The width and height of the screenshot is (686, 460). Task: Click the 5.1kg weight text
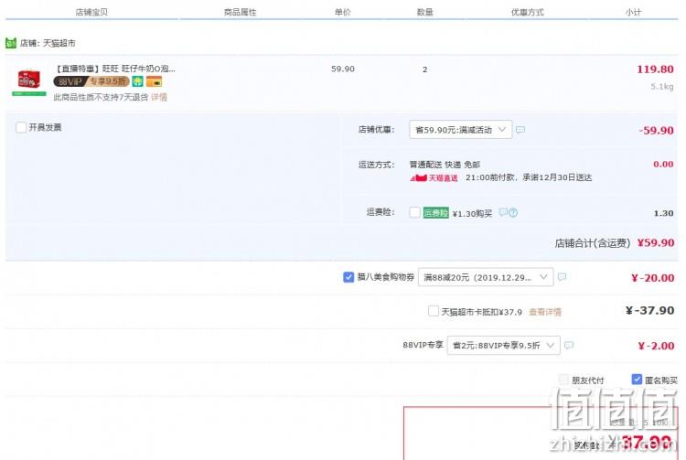662,87
